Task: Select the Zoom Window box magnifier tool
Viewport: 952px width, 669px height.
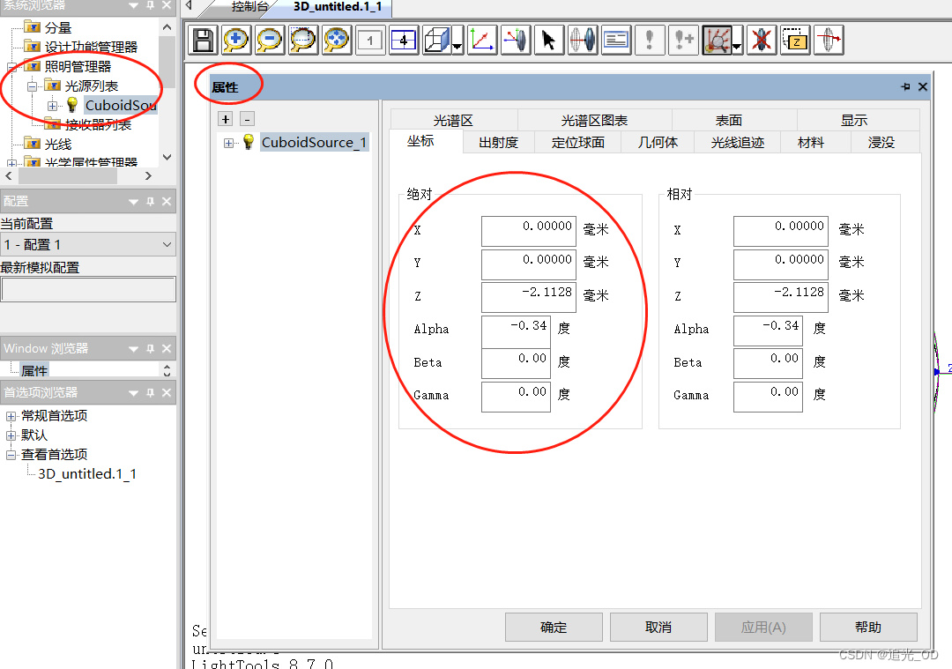Action: click(303, 40)
